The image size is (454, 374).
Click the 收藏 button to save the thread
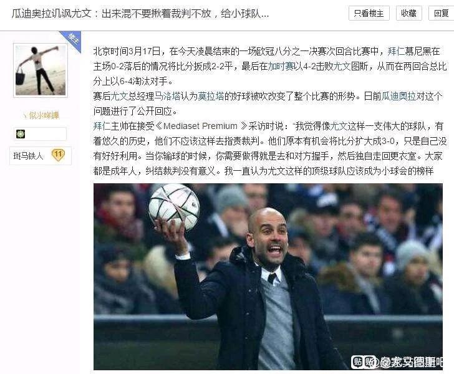[409, 13]
